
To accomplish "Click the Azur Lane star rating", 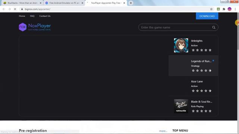I will (x=202, y=91).
